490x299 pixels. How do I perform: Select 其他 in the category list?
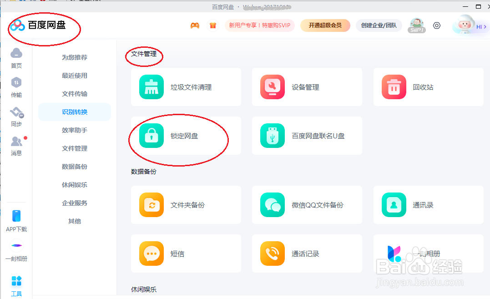74,221
